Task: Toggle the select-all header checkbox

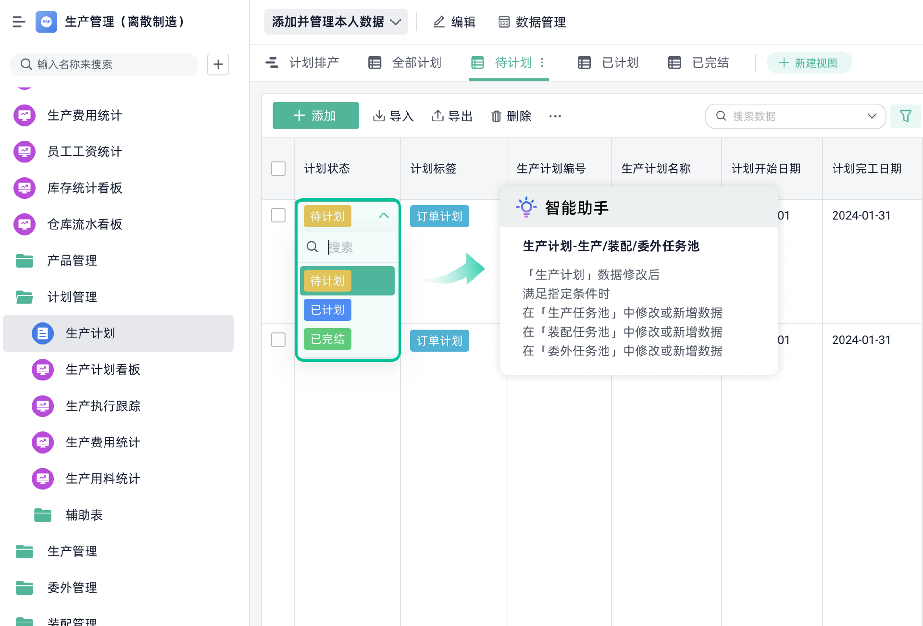Action: point(278,169)
